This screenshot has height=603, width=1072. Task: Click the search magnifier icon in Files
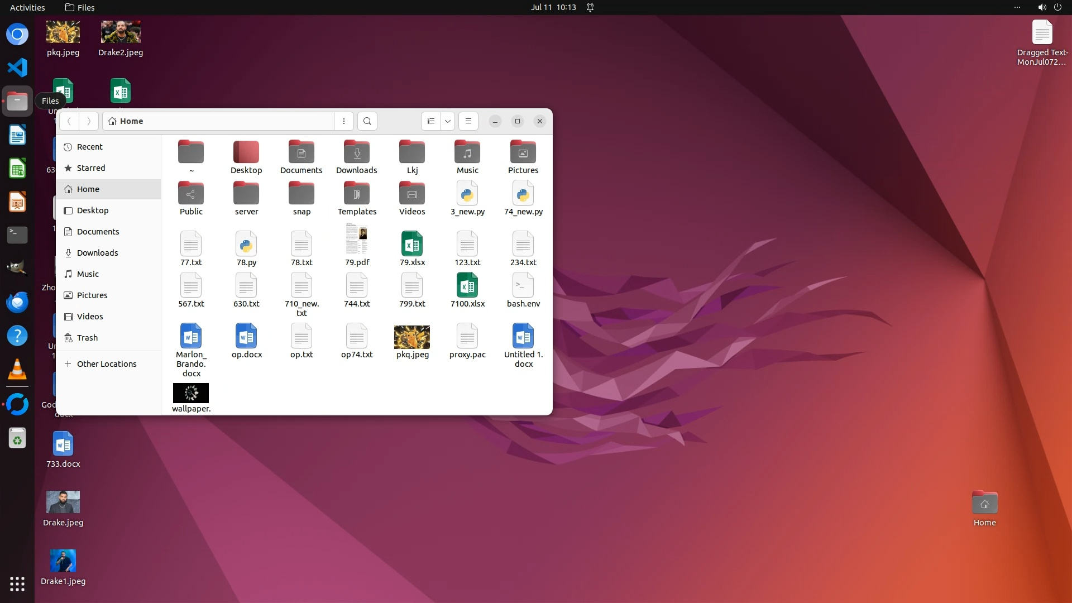(x=367, y=121)
